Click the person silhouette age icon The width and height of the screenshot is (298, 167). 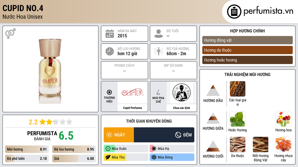(159, 34)
